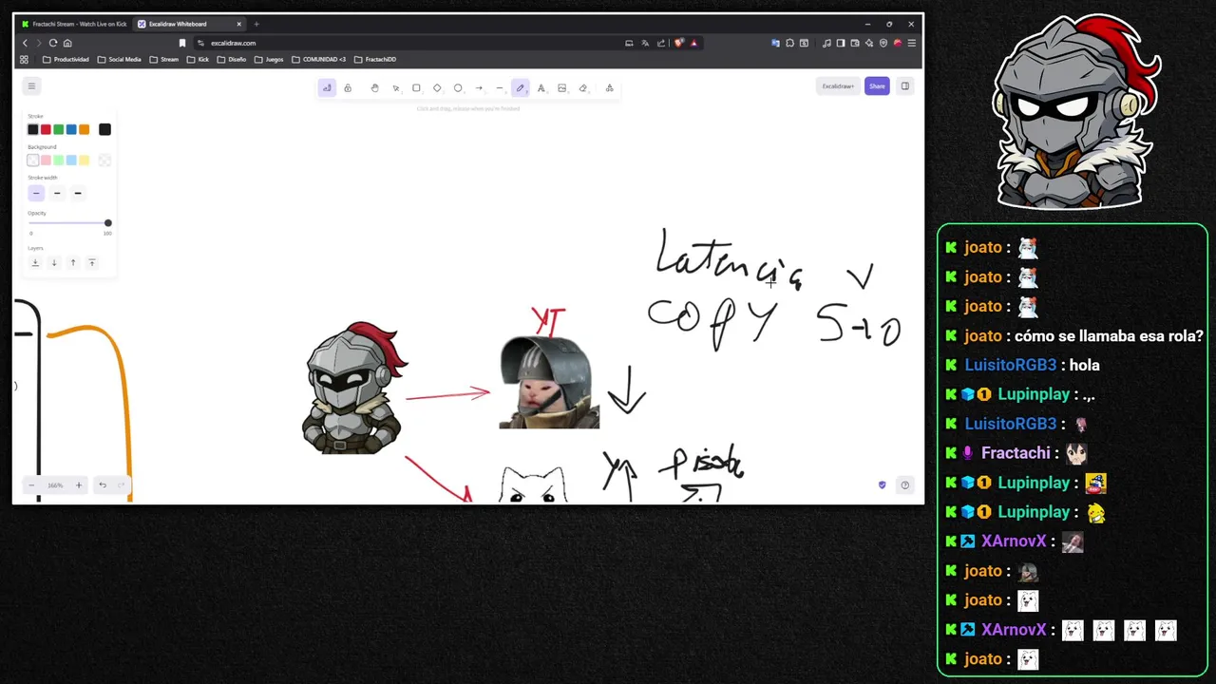
Task: Select the Eraser tool
Action: [x=583, y=88]
